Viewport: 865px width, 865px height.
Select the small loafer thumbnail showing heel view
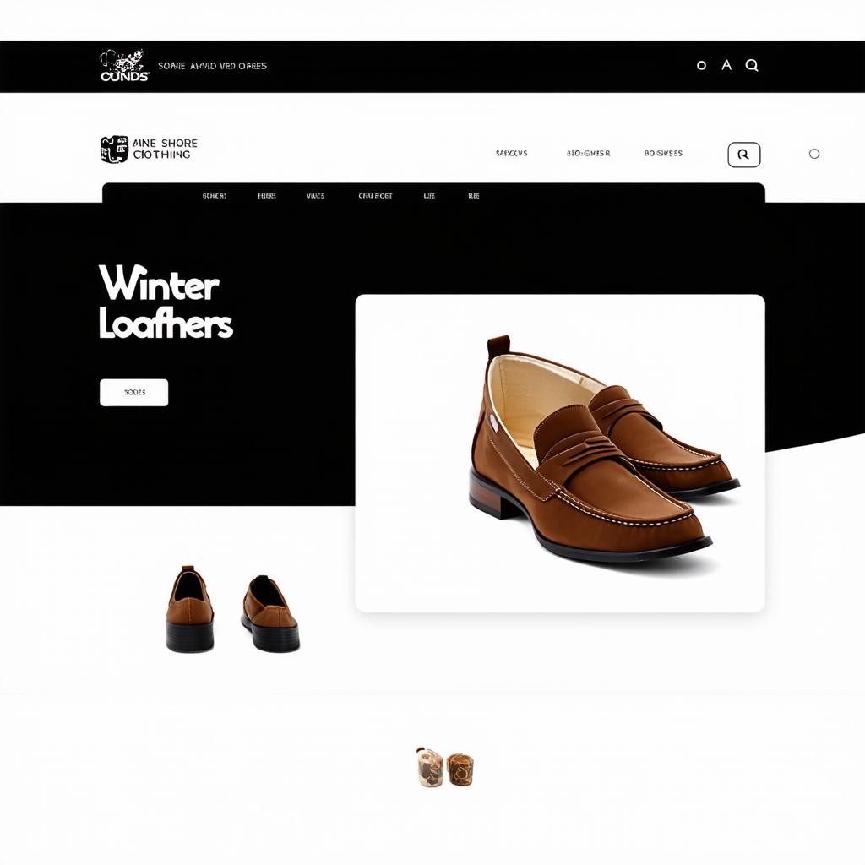pyautogui.click(x=190, y=609)
